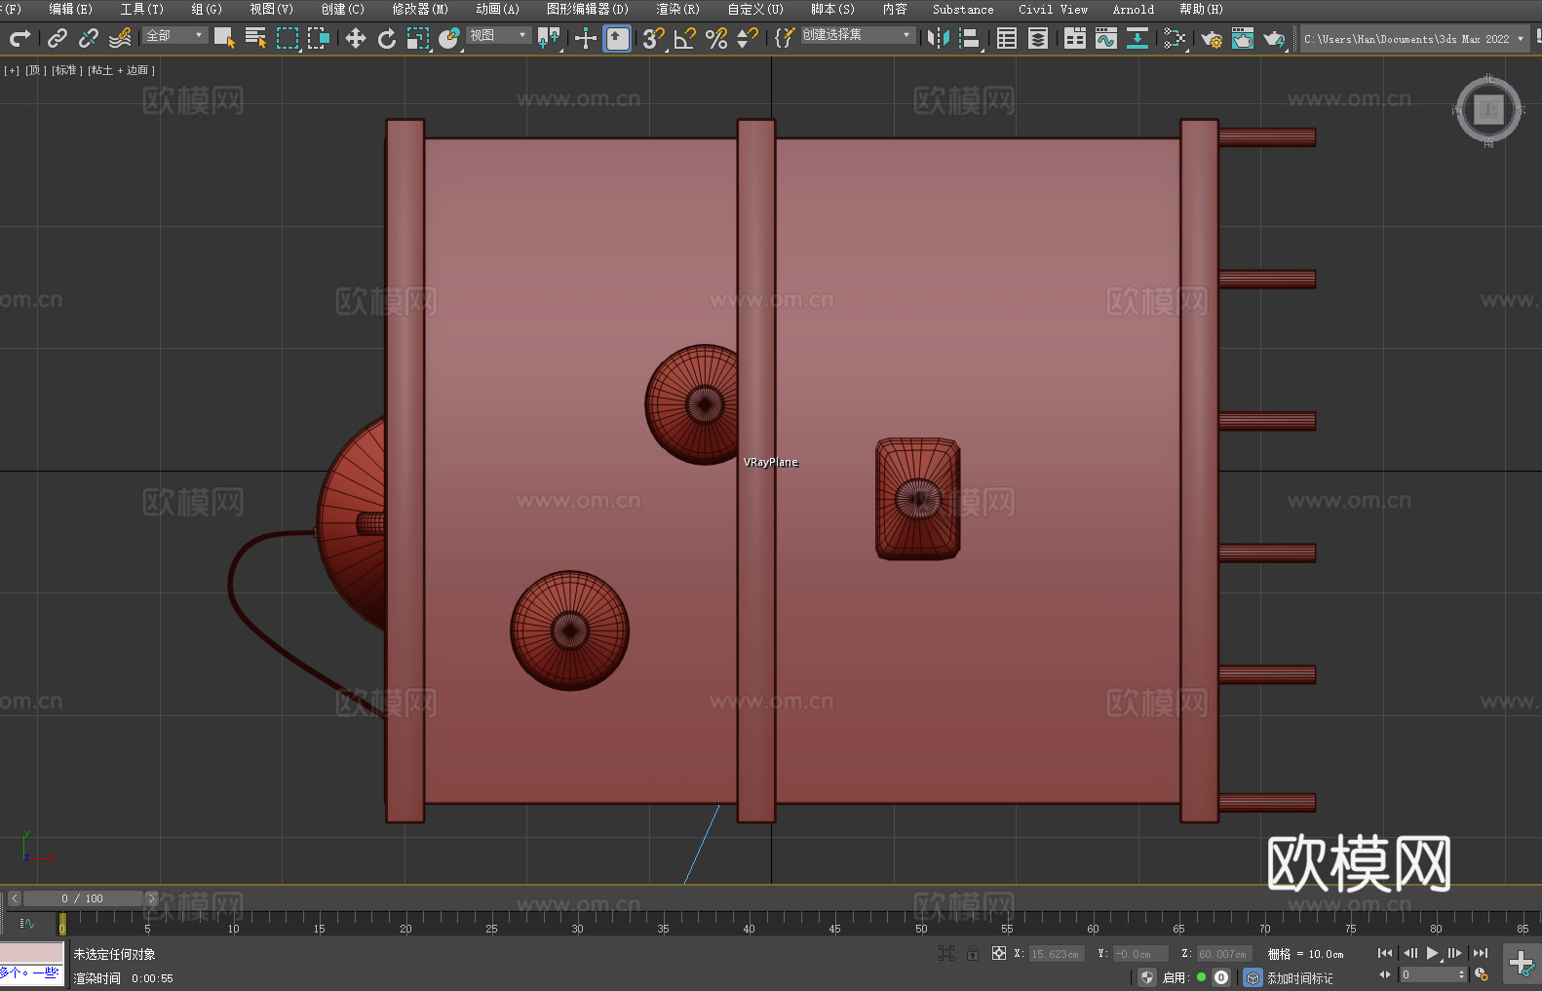This screenshot has width=1542, height=991.
Task: Open Edit Named Selection Sets
Action: 785,38
